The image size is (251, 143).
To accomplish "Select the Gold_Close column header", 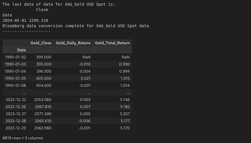I will click(41, 43).
